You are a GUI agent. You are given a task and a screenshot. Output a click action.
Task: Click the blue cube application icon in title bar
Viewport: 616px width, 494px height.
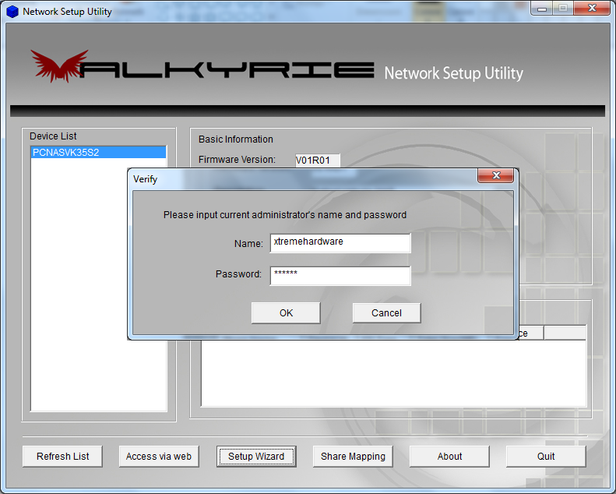12,12
